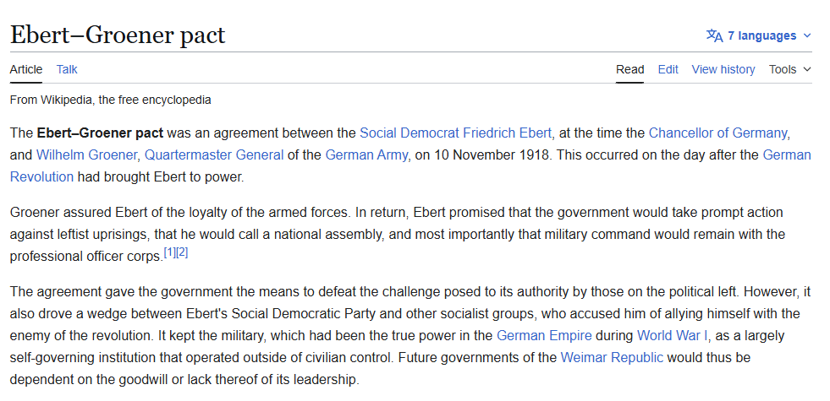Follow the Social Democrat link
This screenshot has width=830, height=401.
point(410,133)
